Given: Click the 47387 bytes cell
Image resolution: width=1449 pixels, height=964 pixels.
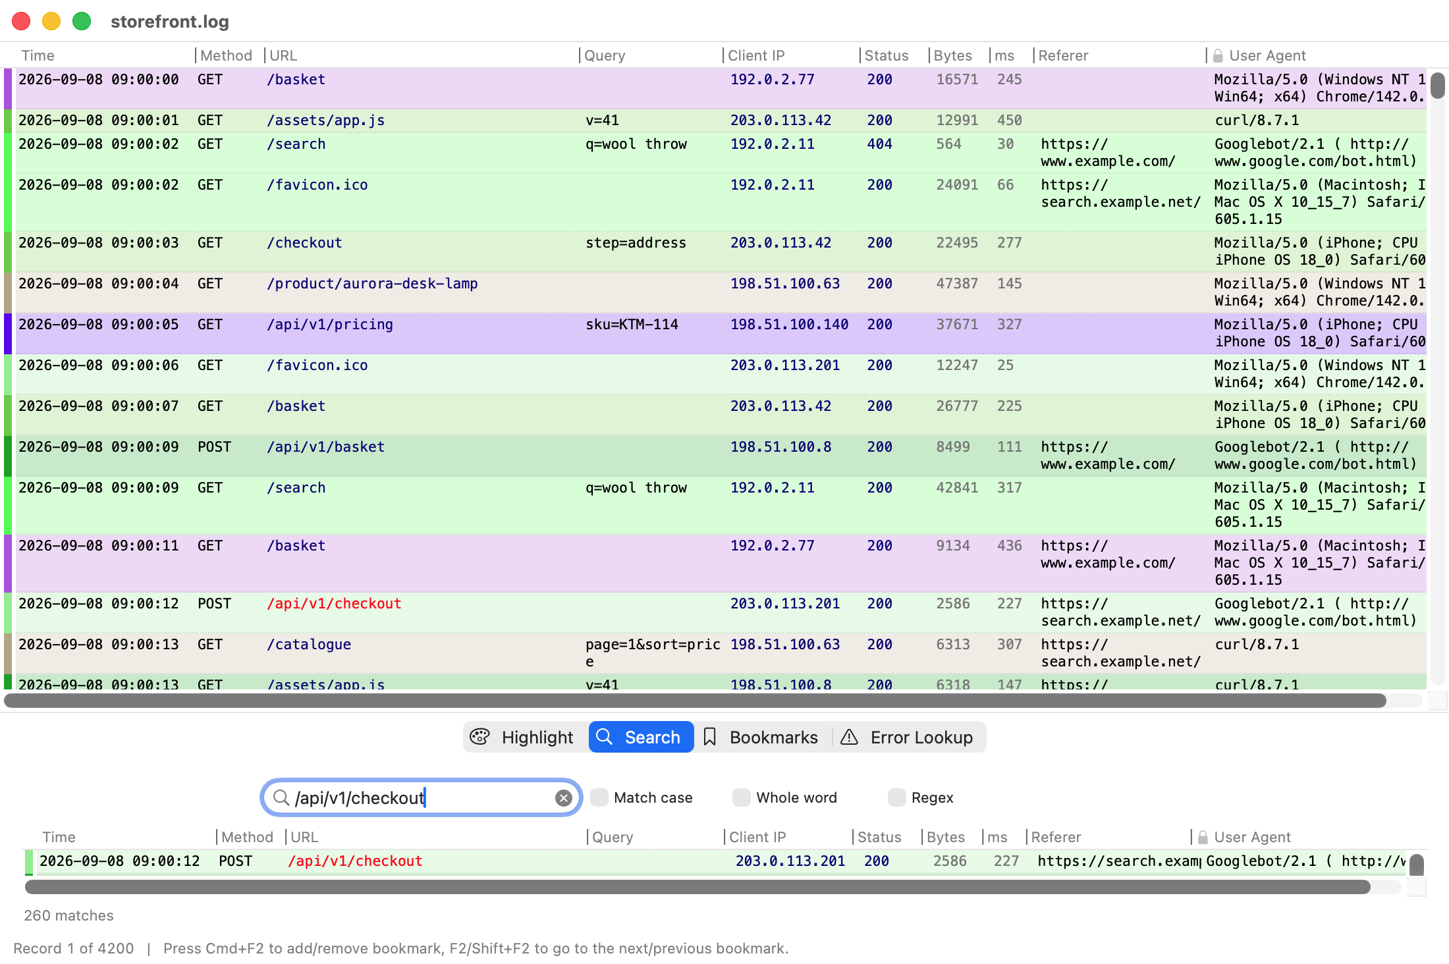Looking at the screenshot, I should pyautogui.click(x=957, y=284).
